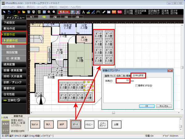Click the zoom in magnifier icon

pos(49,12)
